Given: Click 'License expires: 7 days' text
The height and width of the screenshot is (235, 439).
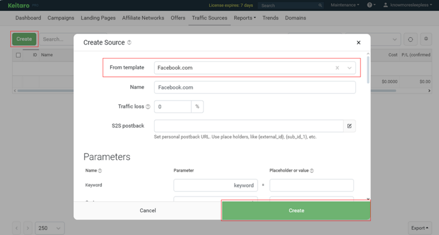Looking at the screenshot, I should coord(231,5).
